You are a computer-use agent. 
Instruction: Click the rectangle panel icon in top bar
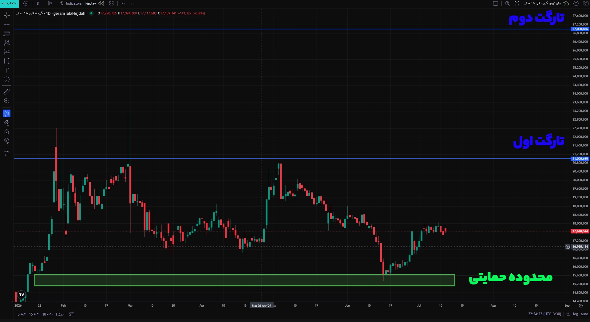coord(496,3)
